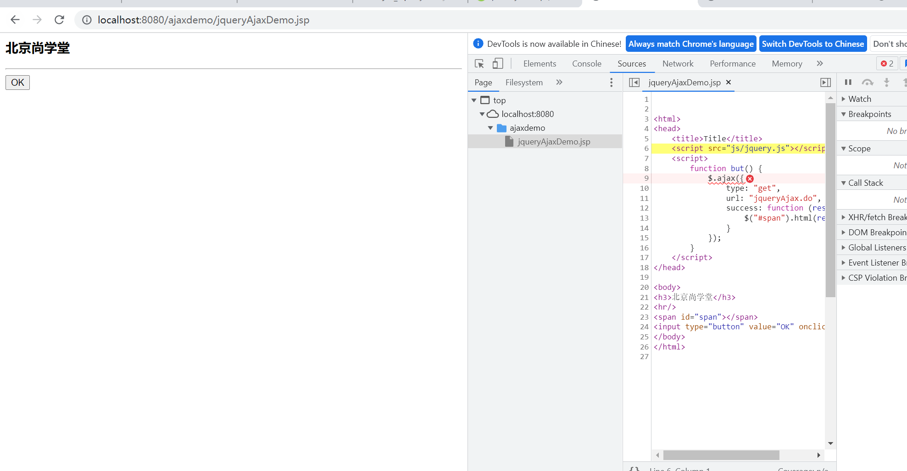
Task: Open site information icon in address bar
Action: [87, 20]
